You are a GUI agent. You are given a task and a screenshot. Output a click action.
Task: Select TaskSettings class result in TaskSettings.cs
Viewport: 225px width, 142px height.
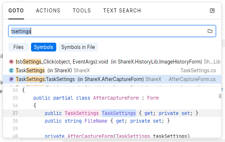(x=112, y=70)
